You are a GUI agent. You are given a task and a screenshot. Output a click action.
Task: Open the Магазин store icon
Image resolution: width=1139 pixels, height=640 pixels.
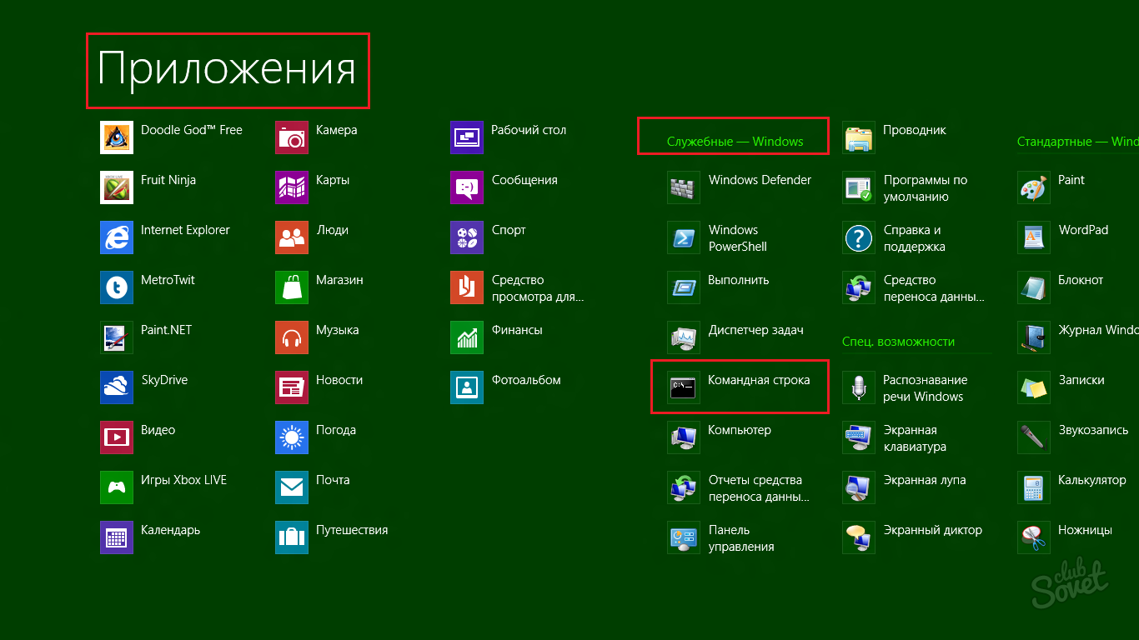292,287
